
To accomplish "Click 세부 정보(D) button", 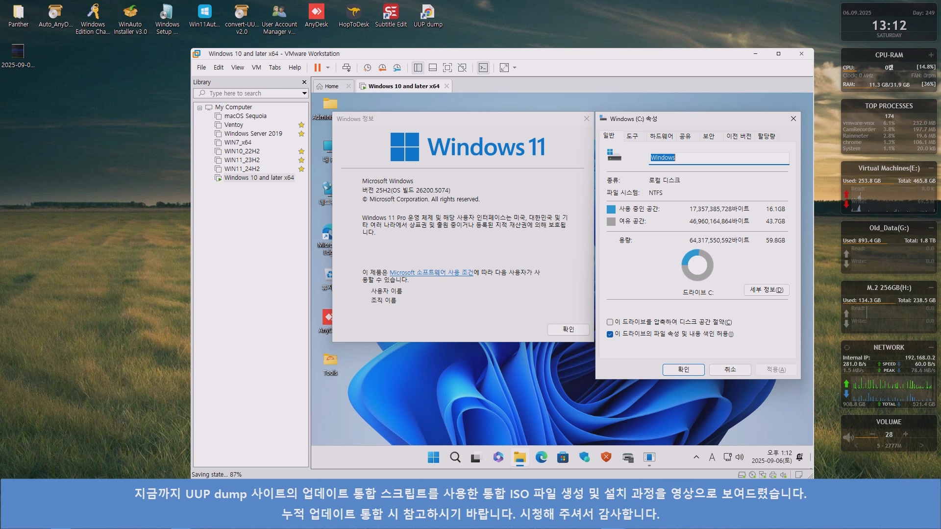I will (767, 290).
